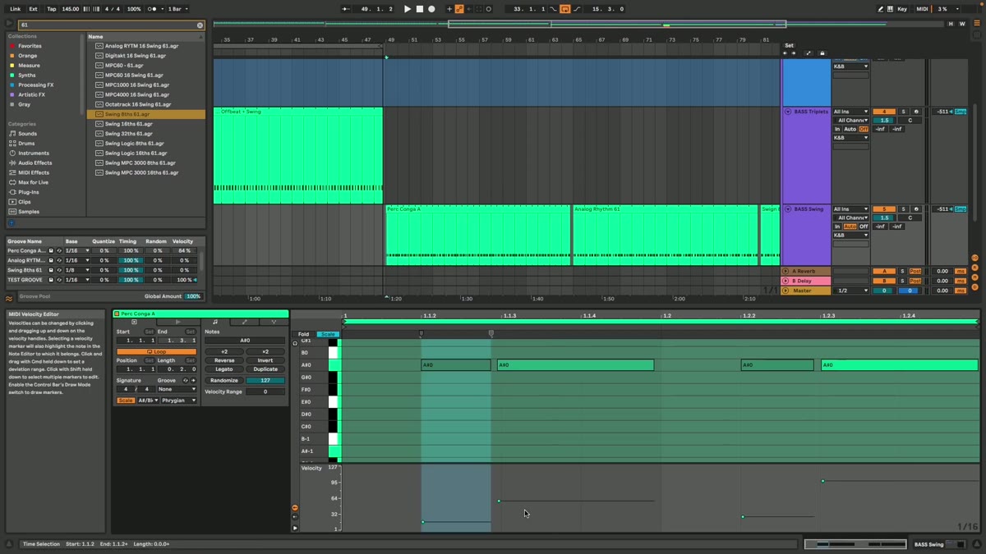Toggle the clip Loop button

156,351
